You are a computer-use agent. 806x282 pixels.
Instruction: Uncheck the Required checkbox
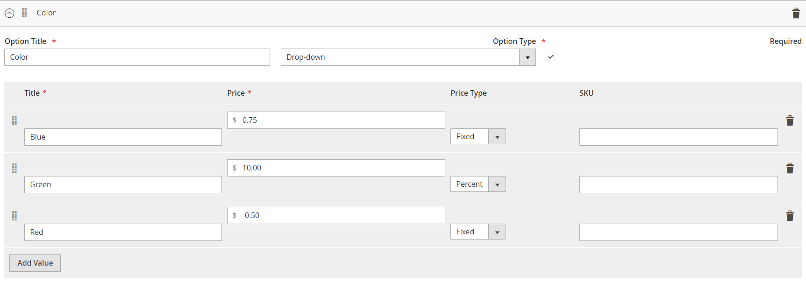click(x=551, y=57)
